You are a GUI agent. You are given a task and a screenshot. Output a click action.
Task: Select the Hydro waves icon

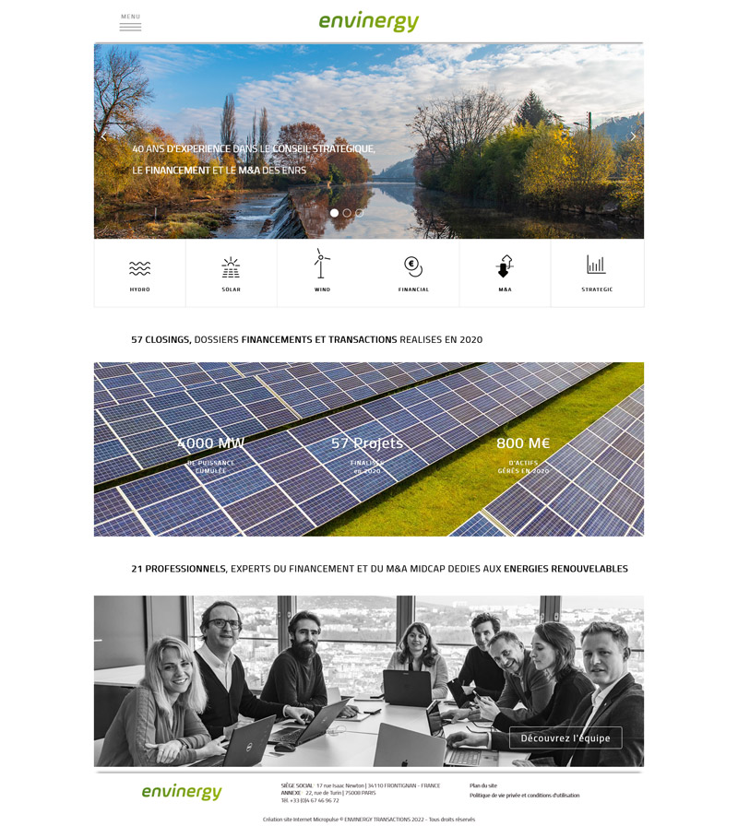[139, 268]
